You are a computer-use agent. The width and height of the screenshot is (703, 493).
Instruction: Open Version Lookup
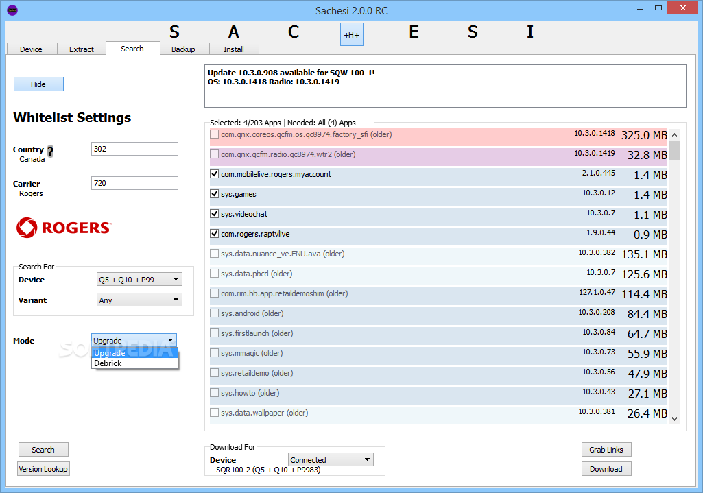(x=43, y=469)
